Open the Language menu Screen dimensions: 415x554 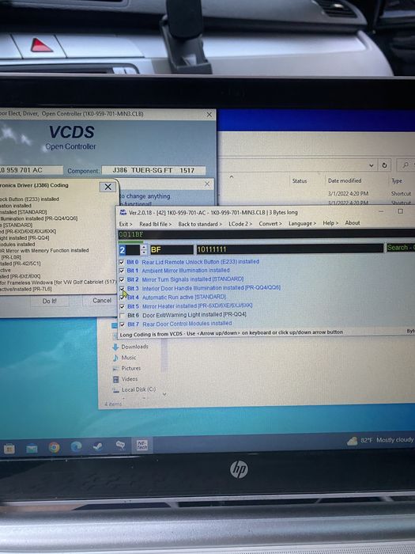[302, 223]
